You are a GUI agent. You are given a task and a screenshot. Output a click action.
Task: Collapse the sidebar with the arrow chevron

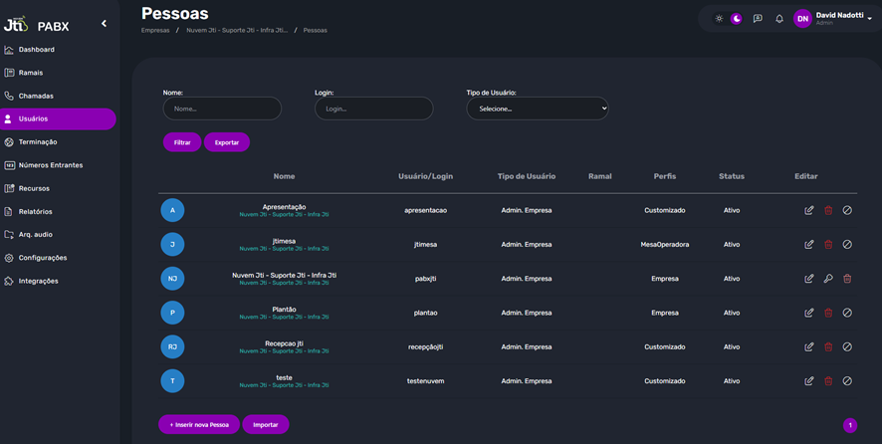[104, 24]
